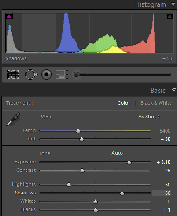177x216 pixels.
Task: Select the Spot Removal tool
Action: pos(31,75)
